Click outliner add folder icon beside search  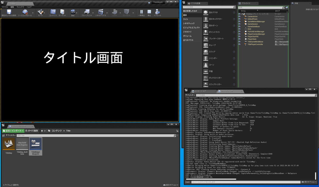287,8
